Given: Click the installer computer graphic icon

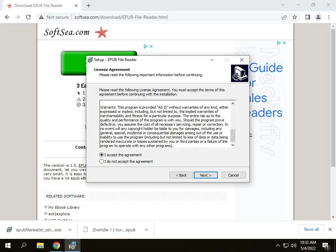Looking at the screenshot, I should point(240,73).
